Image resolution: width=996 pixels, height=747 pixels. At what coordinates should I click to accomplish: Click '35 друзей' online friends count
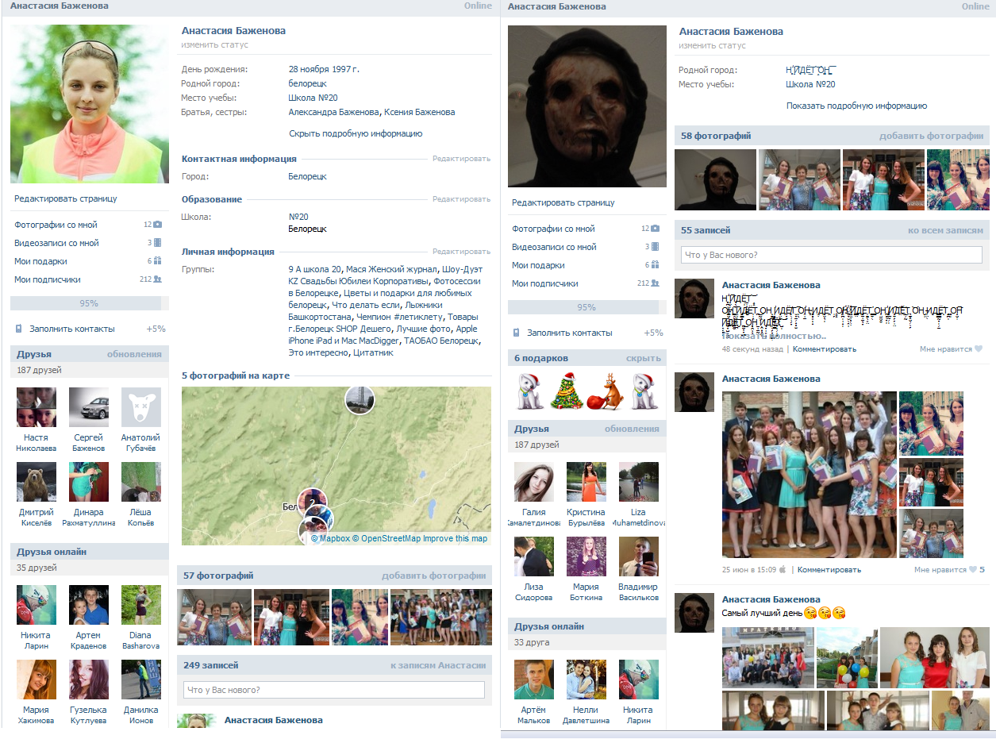tap(36, 568)
